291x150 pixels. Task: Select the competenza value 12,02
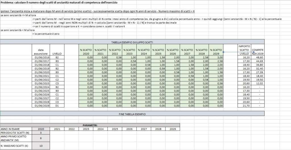258,83
